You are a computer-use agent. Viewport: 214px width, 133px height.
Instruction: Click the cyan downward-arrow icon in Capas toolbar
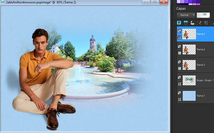(x=186, y=23)
